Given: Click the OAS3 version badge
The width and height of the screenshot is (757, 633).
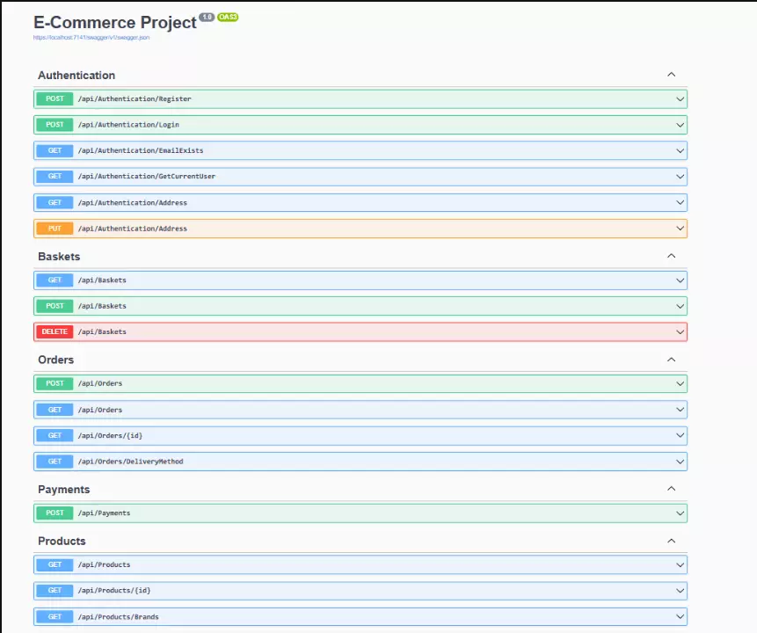Looking at the screenshot, I should (x=228, y=17).
